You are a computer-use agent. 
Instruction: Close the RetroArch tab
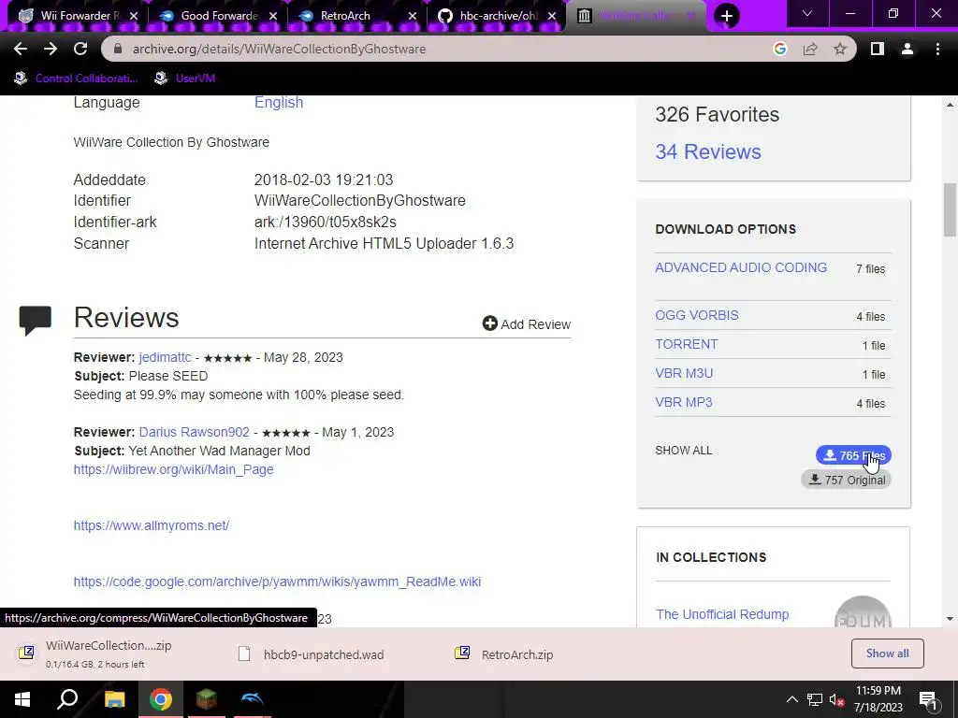(x=413, y=16)
